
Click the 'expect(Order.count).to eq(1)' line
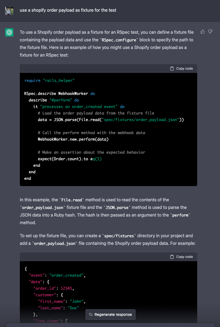[x=70, y=159]
